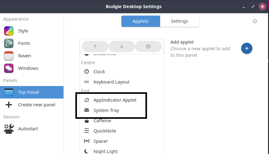269x154 pixels.
Task: Click Create new panel
Action: tap(36, 105)
